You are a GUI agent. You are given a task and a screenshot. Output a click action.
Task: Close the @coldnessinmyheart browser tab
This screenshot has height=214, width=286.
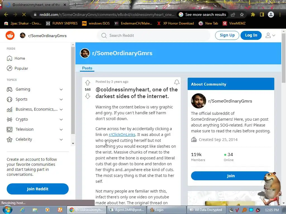pos(65,5)
